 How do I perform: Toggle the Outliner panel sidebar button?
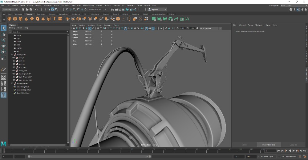click(x=3, y=95)
